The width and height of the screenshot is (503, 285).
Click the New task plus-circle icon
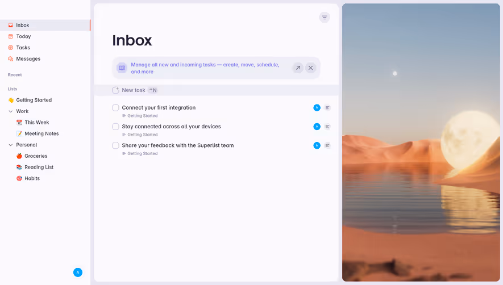115,90
